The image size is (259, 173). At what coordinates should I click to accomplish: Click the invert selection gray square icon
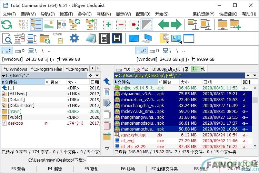coord(147,25)
